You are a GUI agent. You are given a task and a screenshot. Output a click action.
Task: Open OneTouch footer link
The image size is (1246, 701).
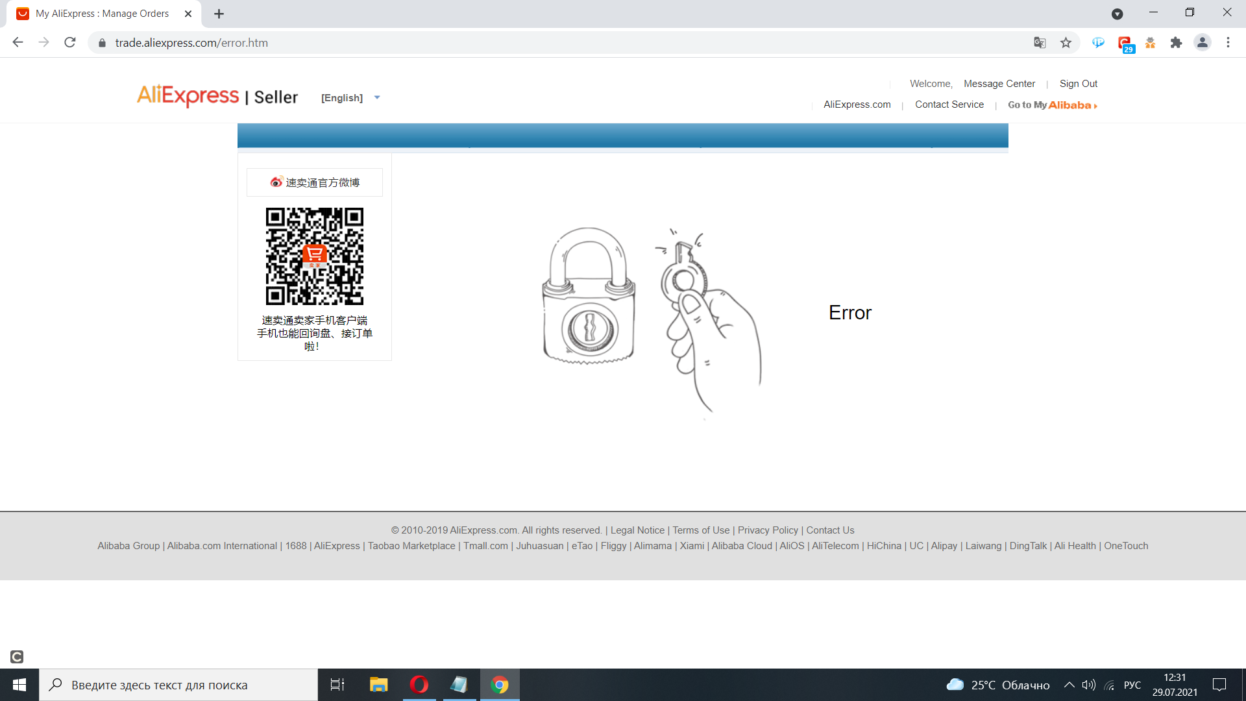coord(1126,546)
